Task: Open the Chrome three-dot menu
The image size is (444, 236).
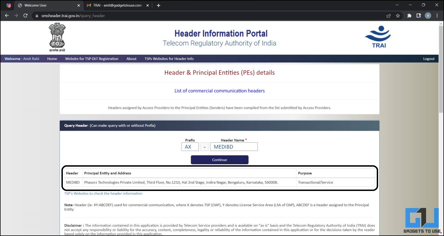Action: tap(437, 16)
